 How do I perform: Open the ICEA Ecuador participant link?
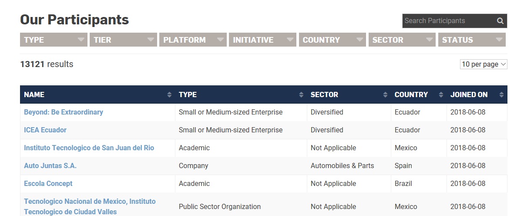click(x=45, y=130)
